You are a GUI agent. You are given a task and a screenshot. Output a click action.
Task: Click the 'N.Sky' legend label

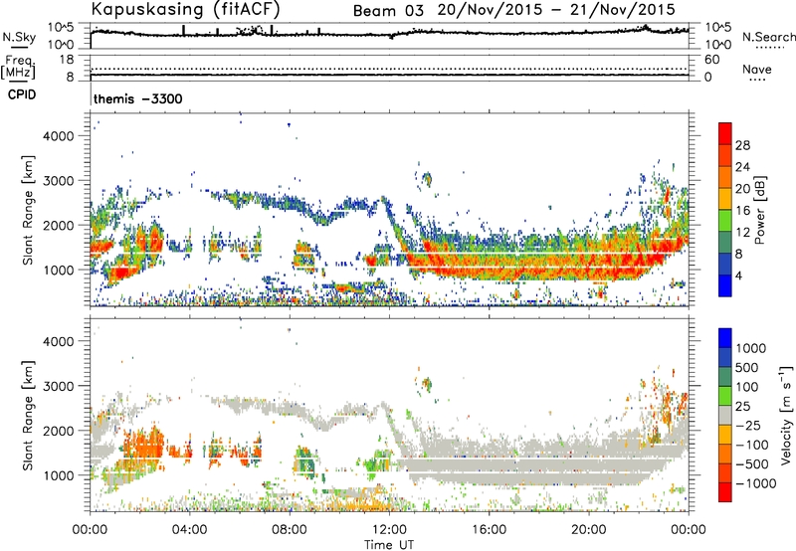pos(19,37)
